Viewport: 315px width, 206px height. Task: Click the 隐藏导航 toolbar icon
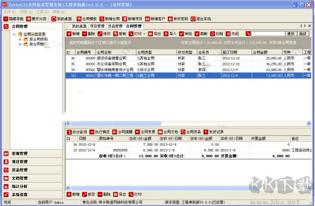[6, 19]
